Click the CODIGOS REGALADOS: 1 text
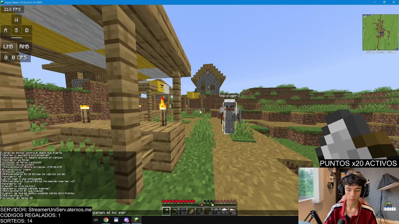 pos(30,215)
